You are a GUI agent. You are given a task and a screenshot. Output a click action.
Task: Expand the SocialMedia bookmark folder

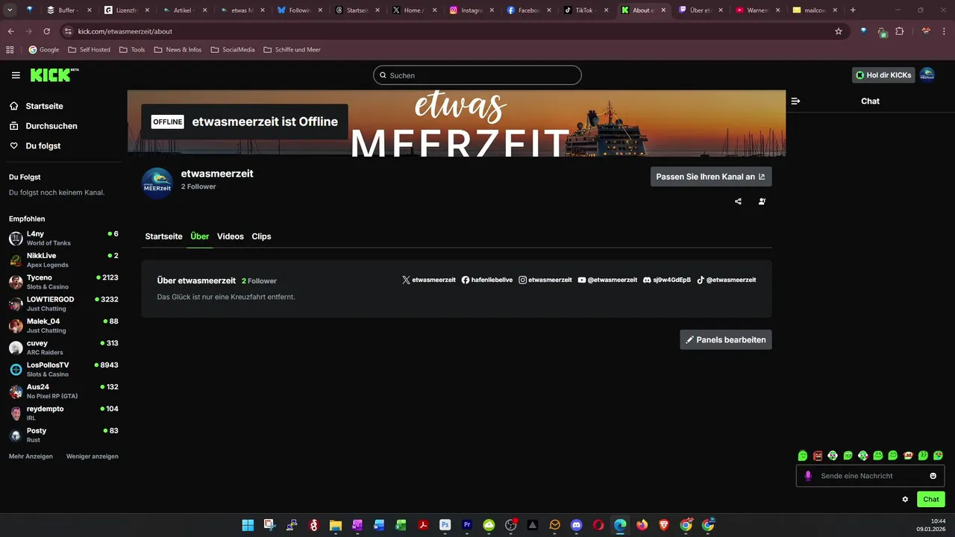pyautogui.click(x=233, y=50)
